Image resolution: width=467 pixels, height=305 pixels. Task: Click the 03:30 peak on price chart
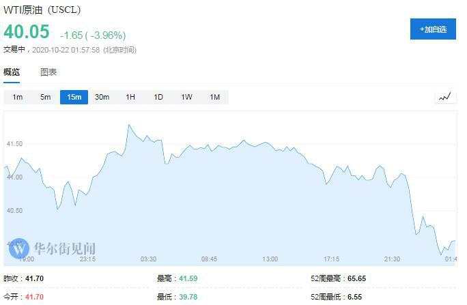[x=128, y=126]
